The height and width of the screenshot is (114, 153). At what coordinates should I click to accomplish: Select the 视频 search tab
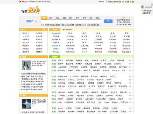(64, 18)
